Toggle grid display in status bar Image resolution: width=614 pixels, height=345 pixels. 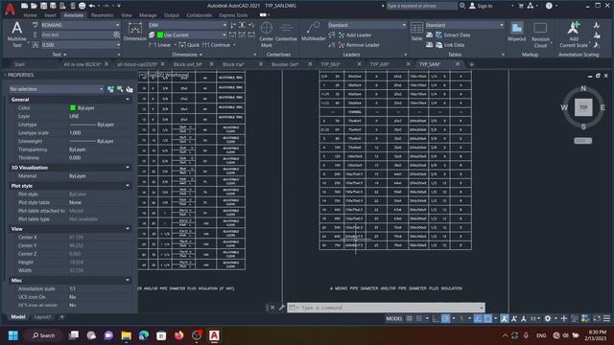(x=410, y=319)
